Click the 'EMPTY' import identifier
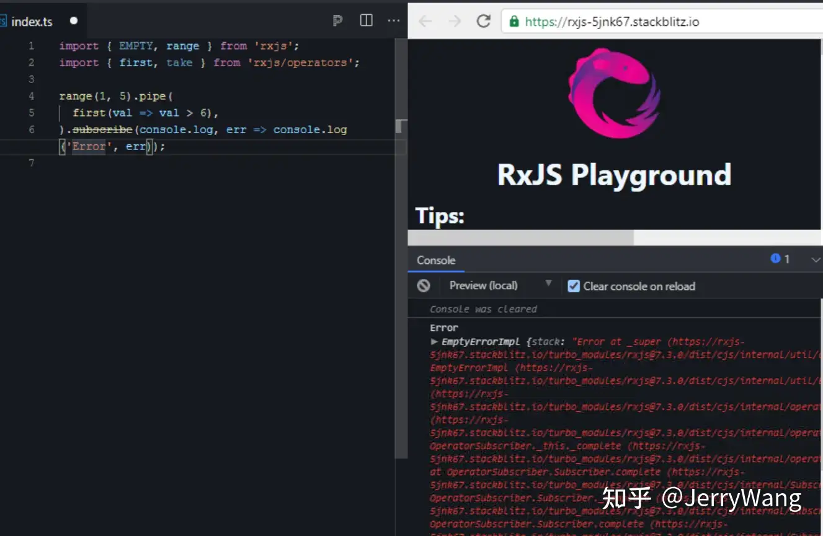 coord(136,46)
